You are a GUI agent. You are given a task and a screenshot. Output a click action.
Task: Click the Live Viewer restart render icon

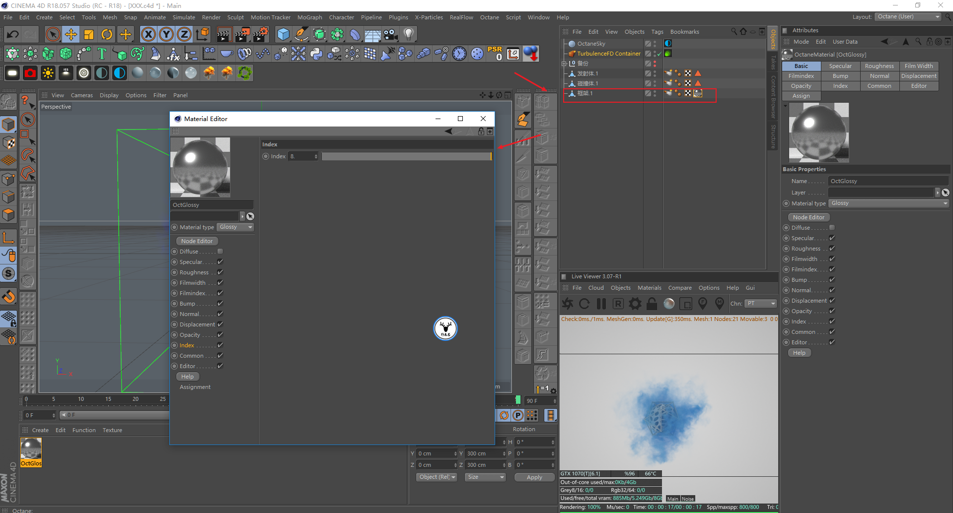pos(585,304)
